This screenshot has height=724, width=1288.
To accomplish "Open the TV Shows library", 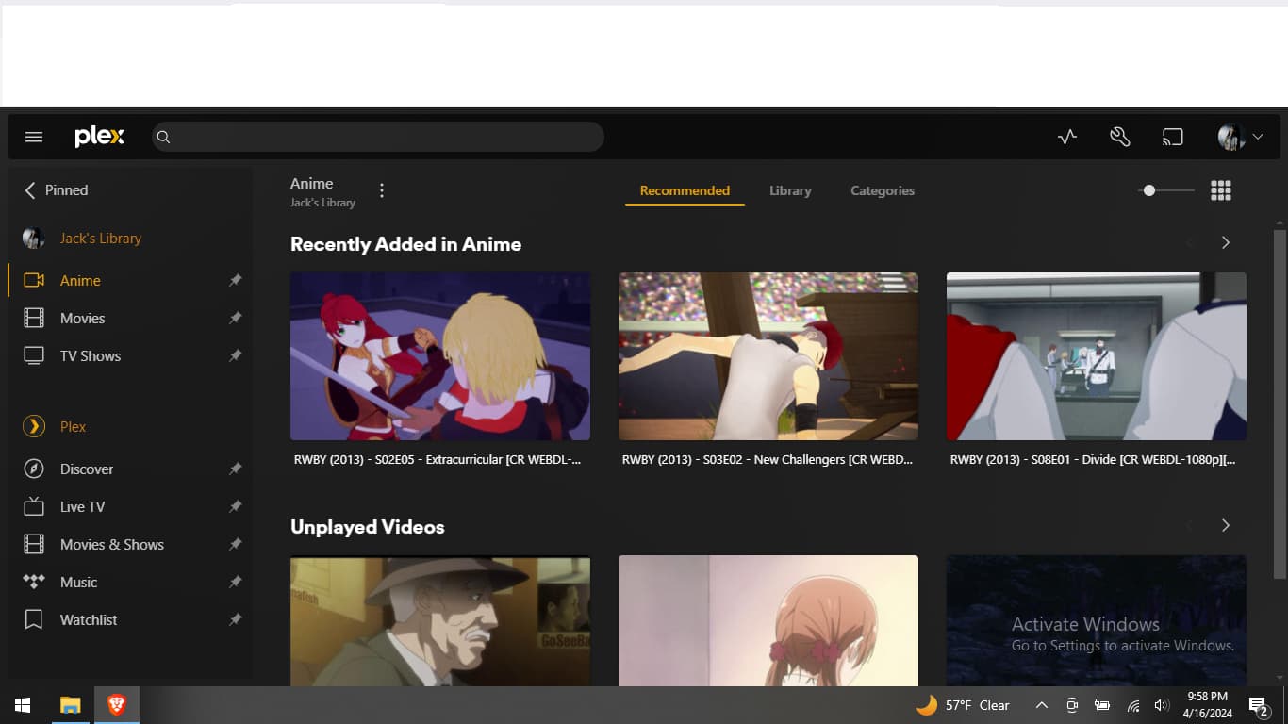I will click(x=91, y=355).
